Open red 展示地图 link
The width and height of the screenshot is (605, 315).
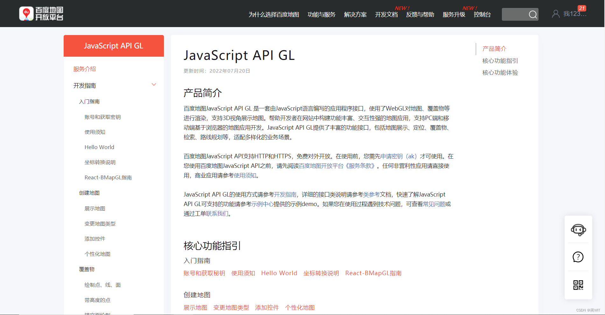pyautogui.click(x=195, y=308)
